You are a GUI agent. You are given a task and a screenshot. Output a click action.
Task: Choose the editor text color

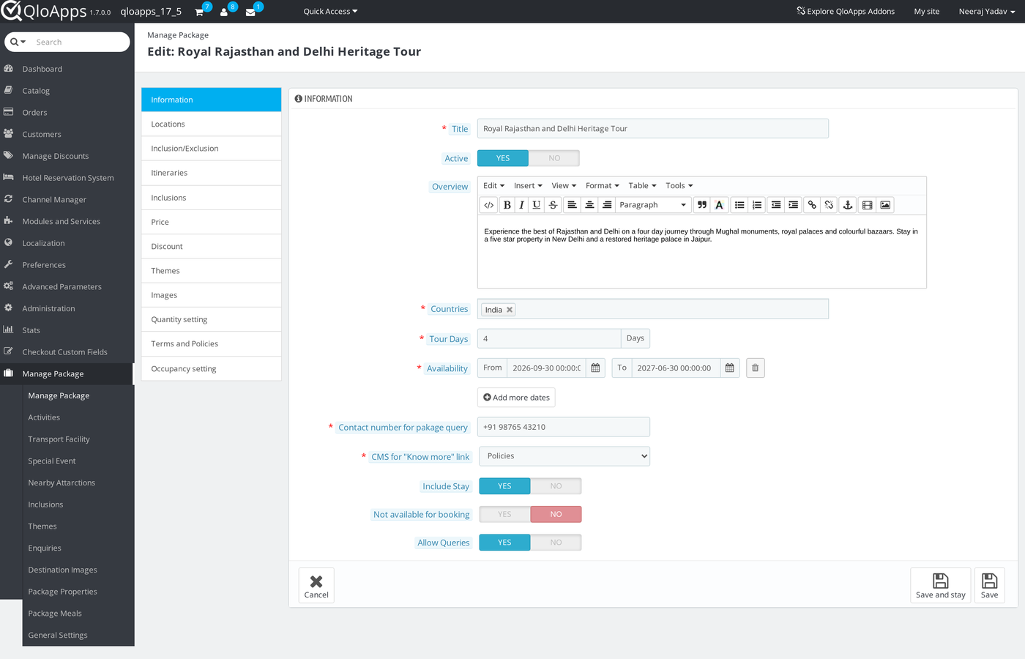coord(720,205)
